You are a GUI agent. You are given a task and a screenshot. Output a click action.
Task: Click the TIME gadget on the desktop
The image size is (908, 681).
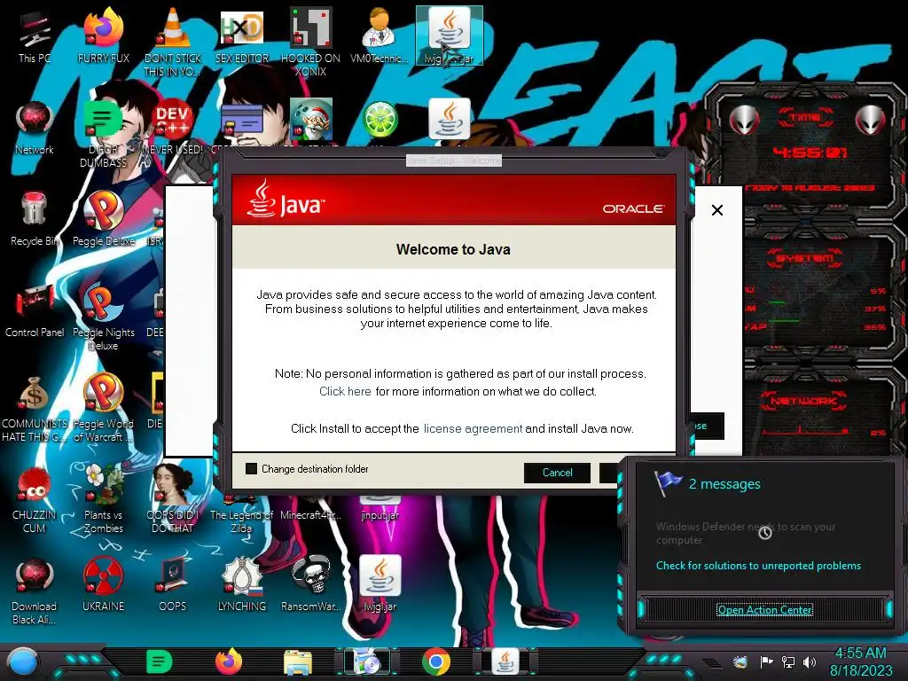click(805, 152)
